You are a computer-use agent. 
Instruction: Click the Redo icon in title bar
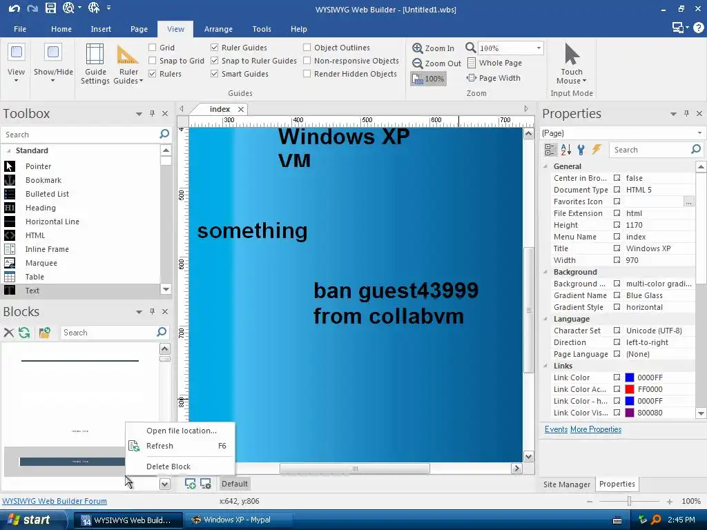click(32, 8)
